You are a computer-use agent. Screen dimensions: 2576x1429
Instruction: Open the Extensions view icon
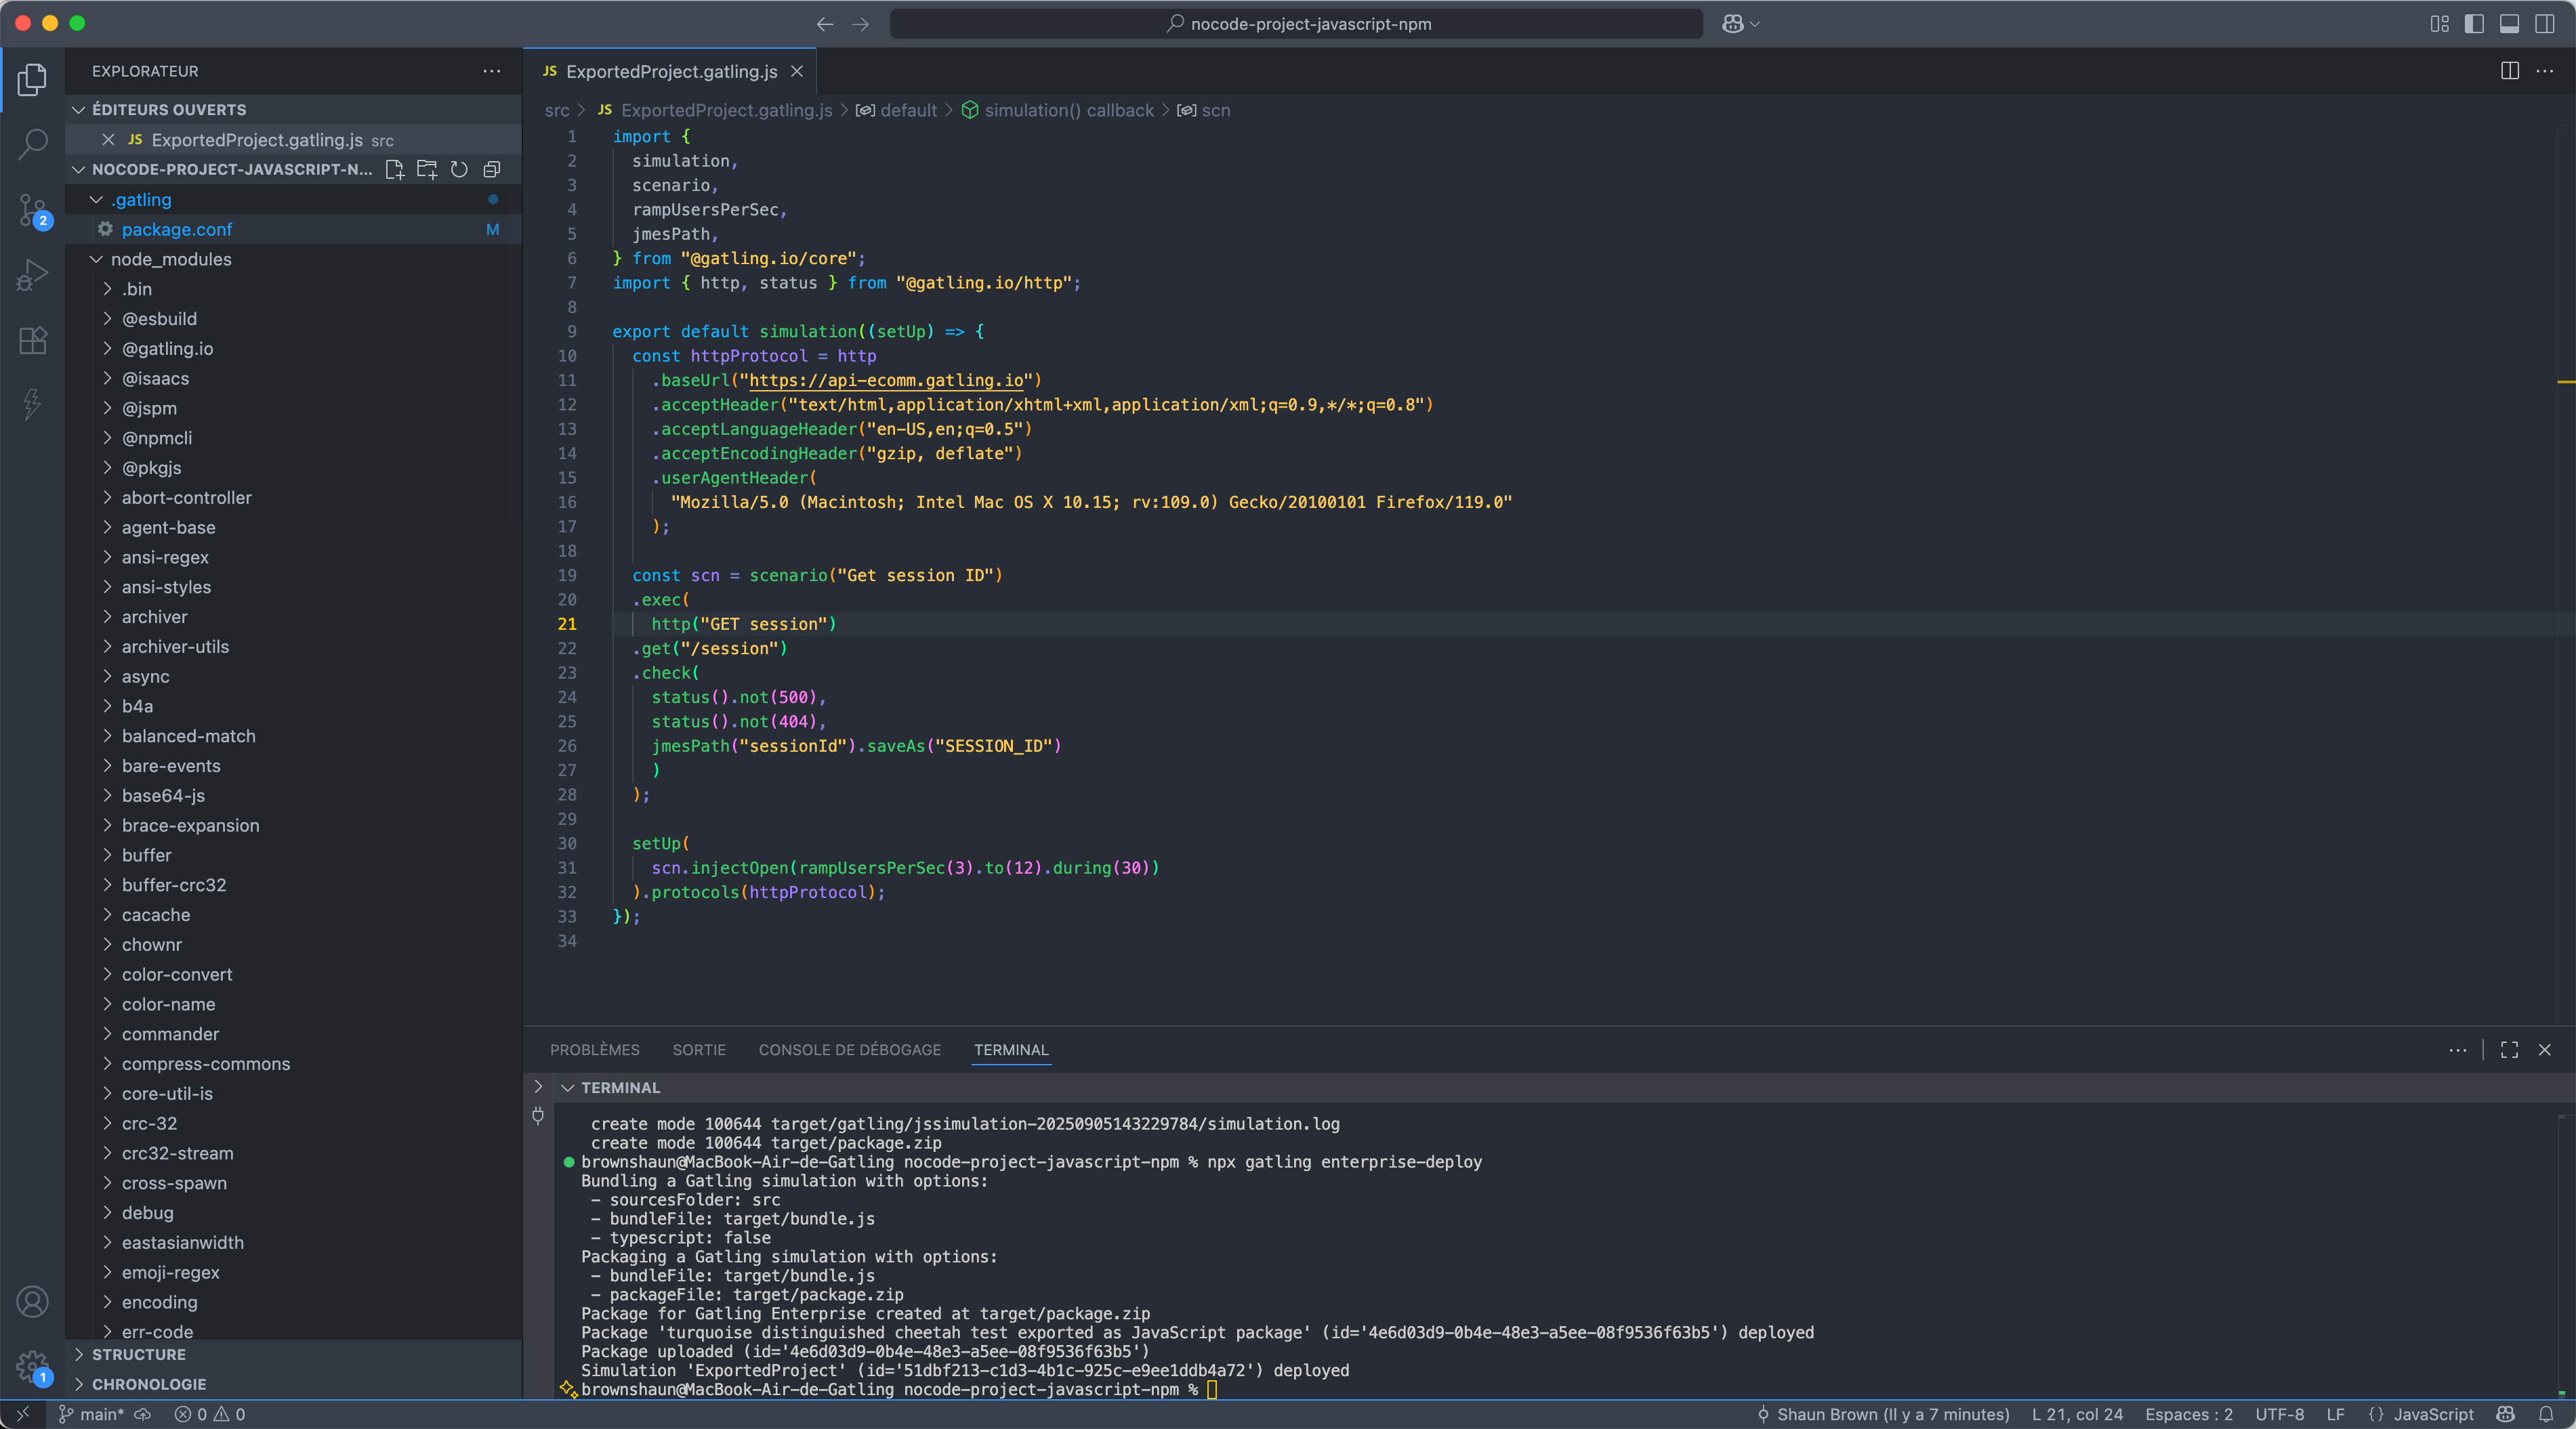click(32, 341)
